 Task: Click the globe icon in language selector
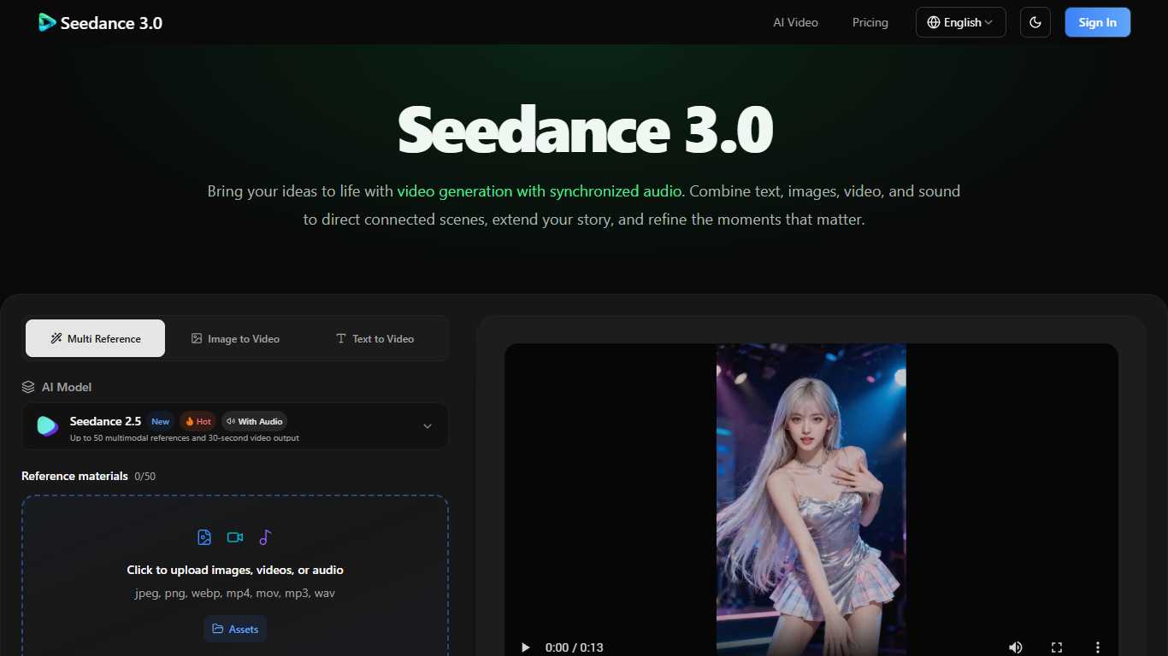coord(934,22)
